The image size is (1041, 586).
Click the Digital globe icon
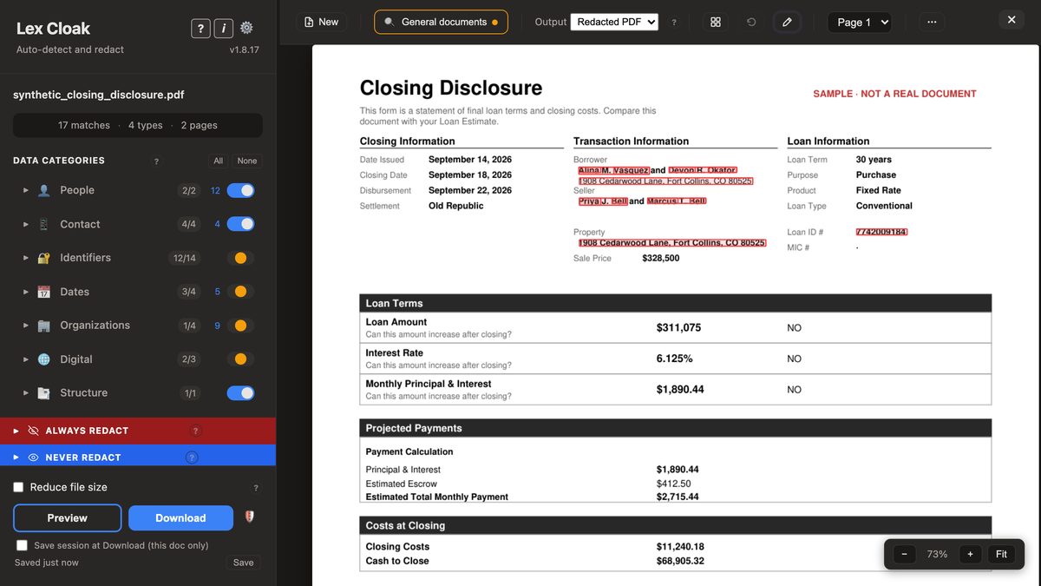tap(44, 359)
